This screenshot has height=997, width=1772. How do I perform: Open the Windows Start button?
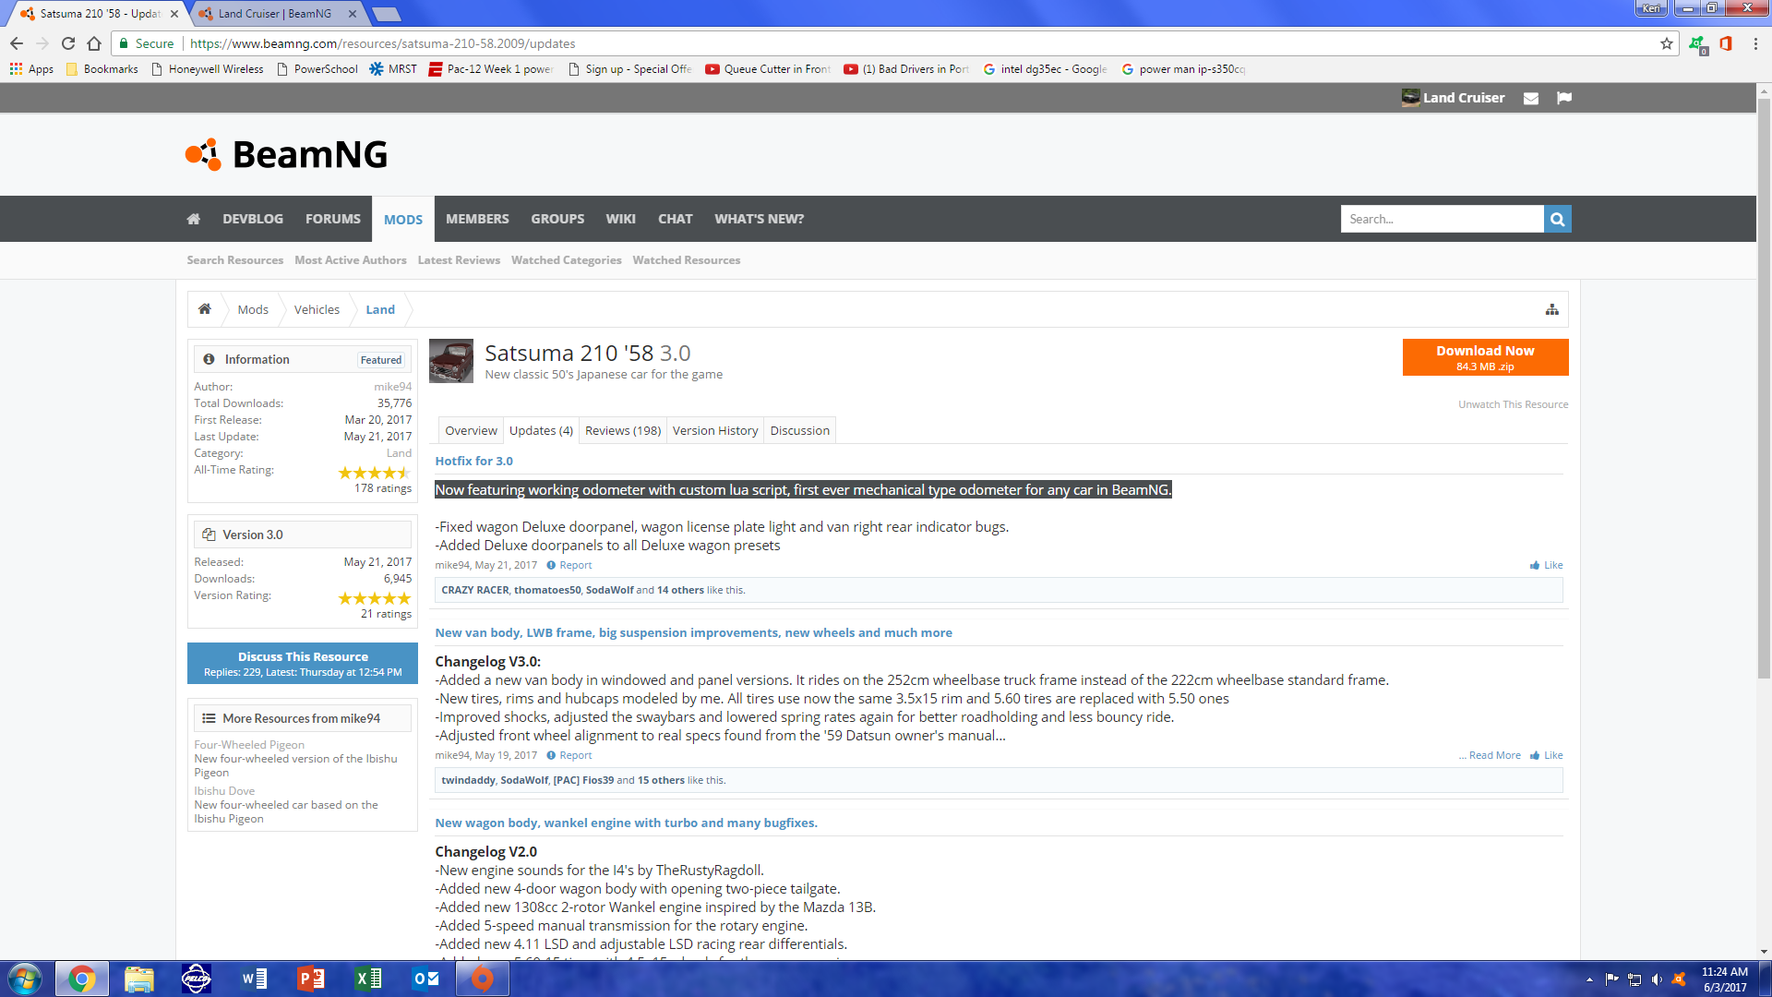(x=25, y=979)
